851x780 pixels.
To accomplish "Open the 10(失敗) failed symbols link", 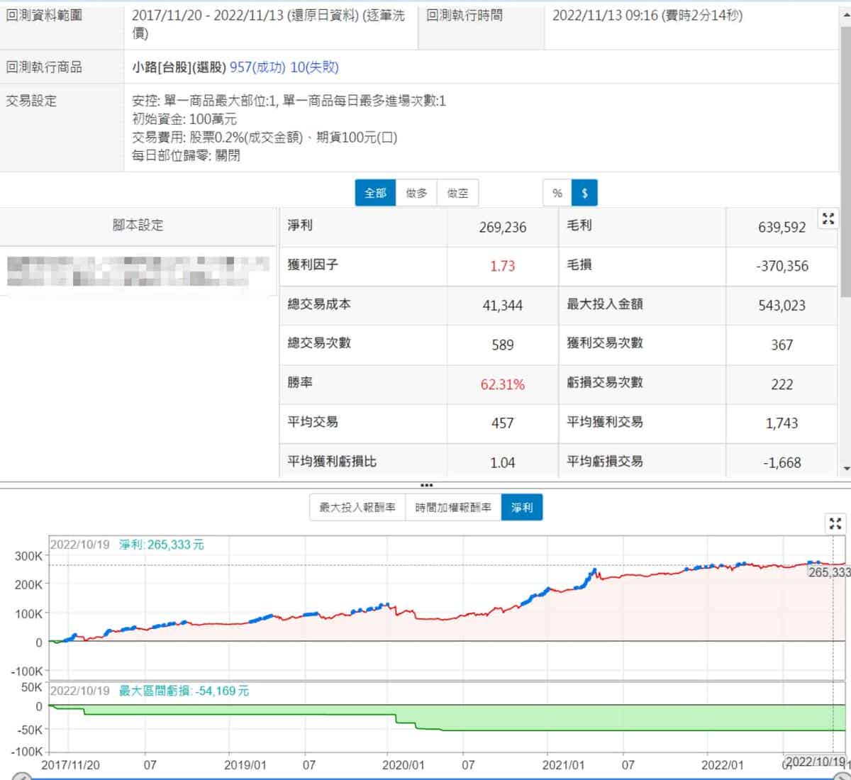I will (x=314, y=67).
